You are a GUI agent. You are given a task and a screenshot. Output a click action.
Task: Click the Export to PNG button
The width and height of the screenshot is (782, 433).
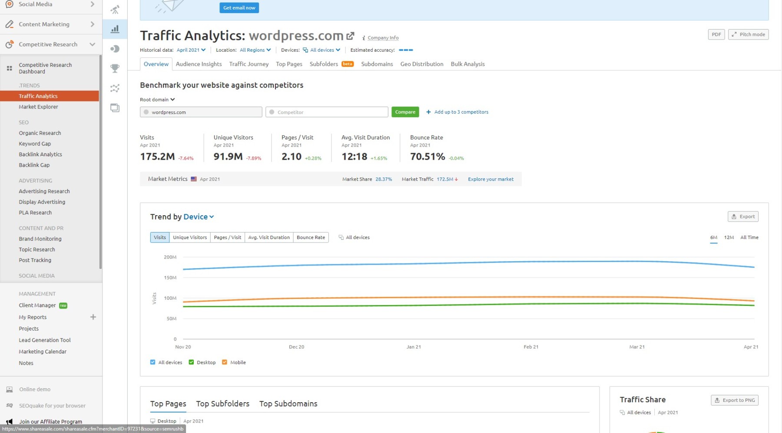pos(734,400)
